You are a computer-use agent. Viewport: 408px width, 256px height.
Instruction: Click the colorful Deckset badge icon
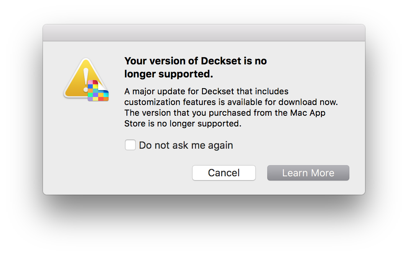pos(98,91)
